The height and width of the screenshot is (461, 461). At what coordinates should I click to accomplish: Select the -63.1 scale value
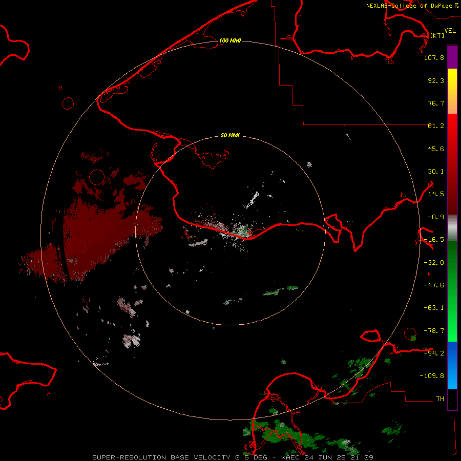coord(434,308)
